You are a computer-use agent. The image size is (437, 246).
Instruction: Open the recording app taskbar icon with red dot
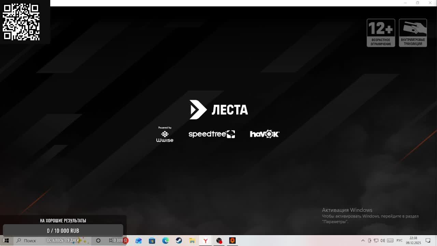(x=219, y=241)
